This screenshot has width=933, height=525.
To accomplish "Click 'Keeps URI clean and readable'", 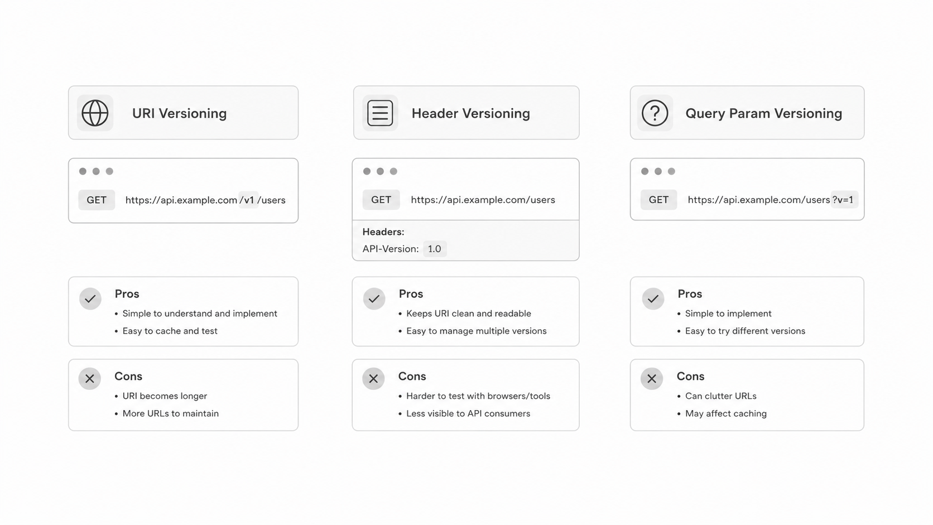I will (469, 314).
